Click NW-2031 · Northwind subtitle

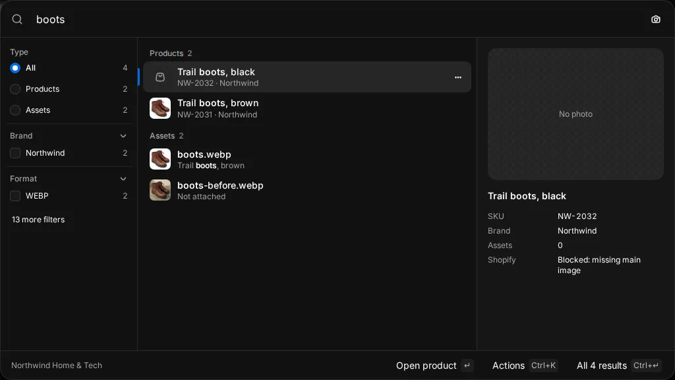click(217, 115)
